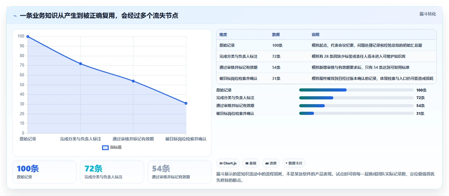Click the 数据卡片 chip
Image resolution: width=449 pixels, height=196 pixels.
point(294,163)
